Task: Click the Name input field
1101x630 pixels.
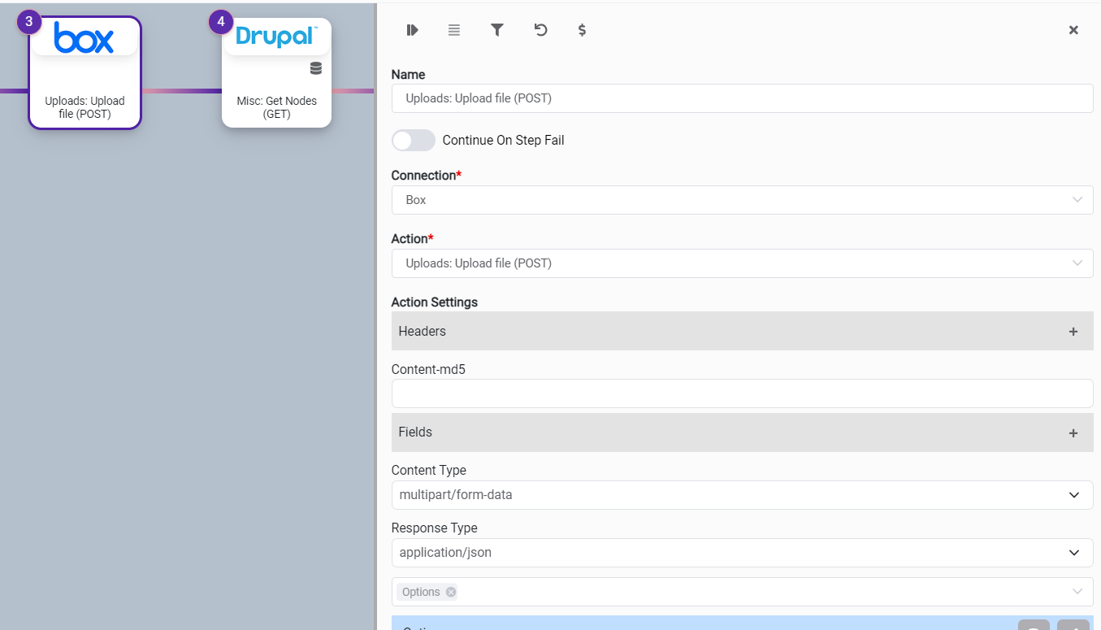Action: [x=742, y=98]
